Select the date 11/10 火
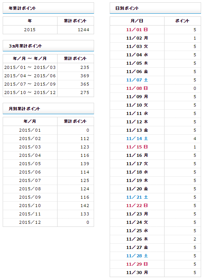This screenshot has width=203, height=279. (x=137, y=105)
